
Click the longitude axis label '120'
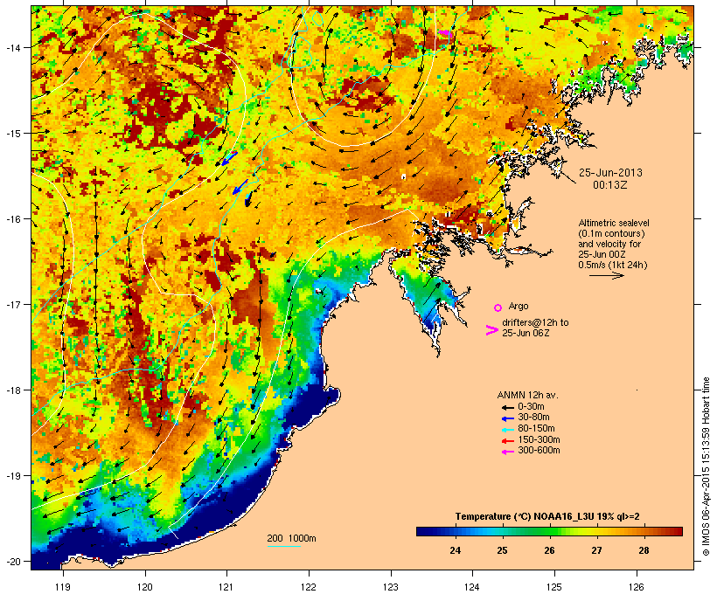point(145,587)
